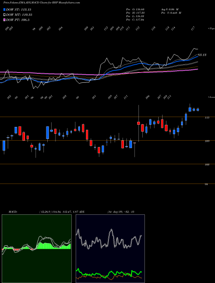This screenshot has height=283, width=215.
Task: Click the 109 price level label
Action: click(x=207, y=141)
